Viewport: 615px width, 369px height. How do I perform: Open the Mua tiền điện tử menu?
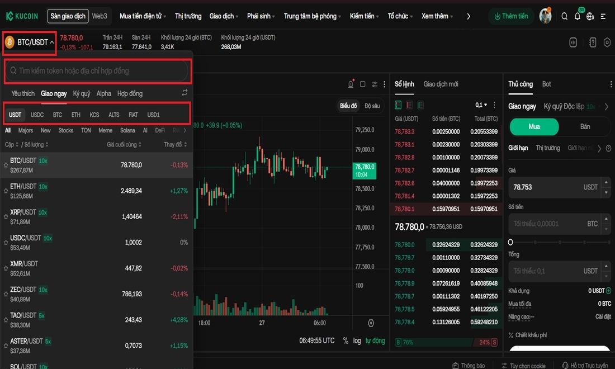[143, 16]
